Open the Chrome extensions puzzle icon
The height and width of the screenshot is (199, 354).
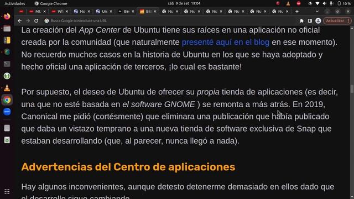coord(301,21)
